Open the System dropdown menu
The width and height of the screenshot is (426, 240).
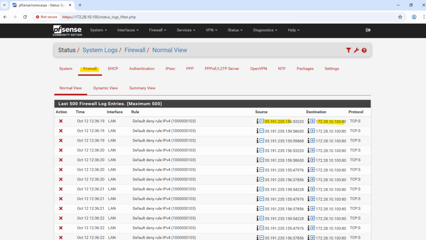click(99, 30)
